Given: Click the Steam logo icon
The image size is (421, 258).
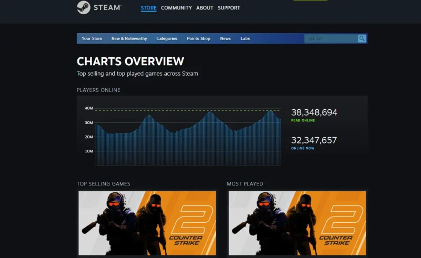Looking at the screenshot, I should (x=84, y=7).
